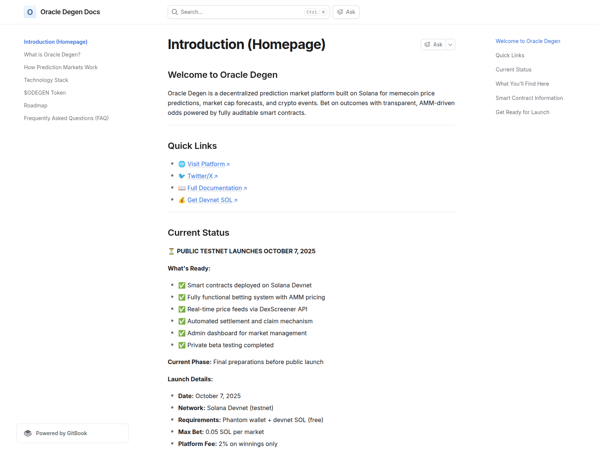Open $ODEGEN Token page
The height and width of the screenshot is (449, 599).
pos(45,93)
